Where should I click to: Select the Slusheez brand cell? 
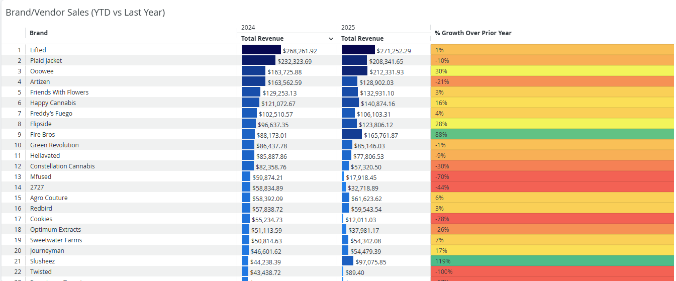[131, 261]
